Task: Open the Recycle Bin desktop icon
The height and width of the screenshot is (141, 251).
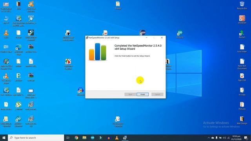Action: 242,5
